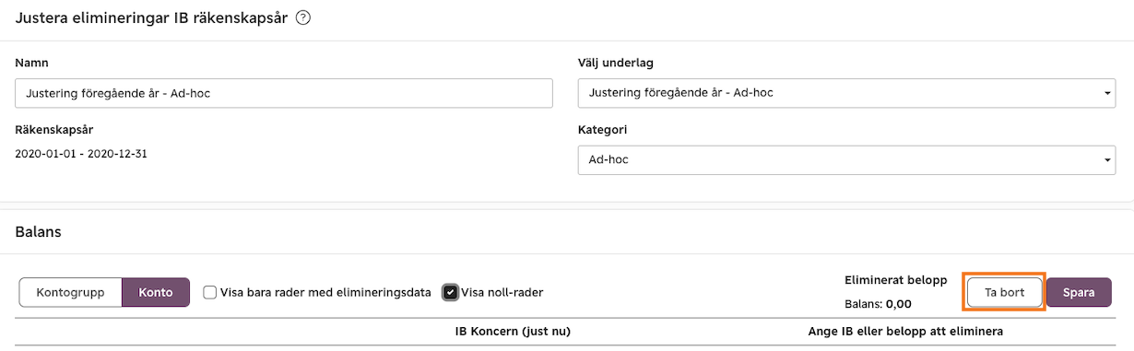This screenshot has width=1134, height=351.
Task: Save changes with the Spara button
Action: pyautogui.click(x=1079, y=293)
